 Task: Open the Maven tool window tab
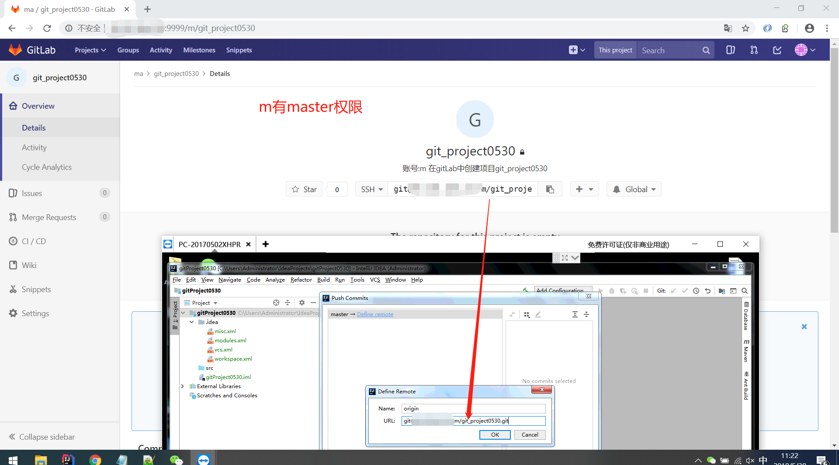click(746, 351)
